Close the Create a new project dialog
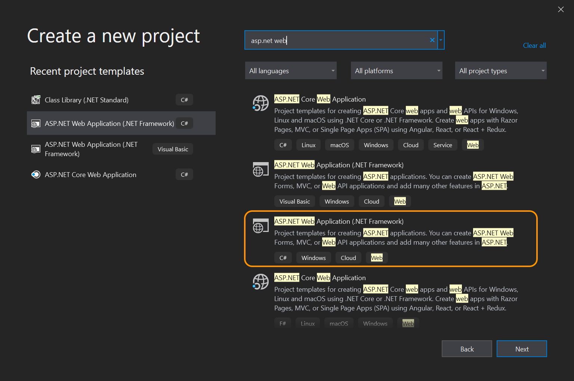Screen dimensions: 574x381 tap(561, 9)
